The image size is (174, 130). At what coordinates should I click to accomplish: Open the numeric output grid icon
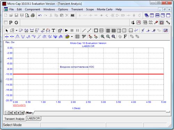77,36
